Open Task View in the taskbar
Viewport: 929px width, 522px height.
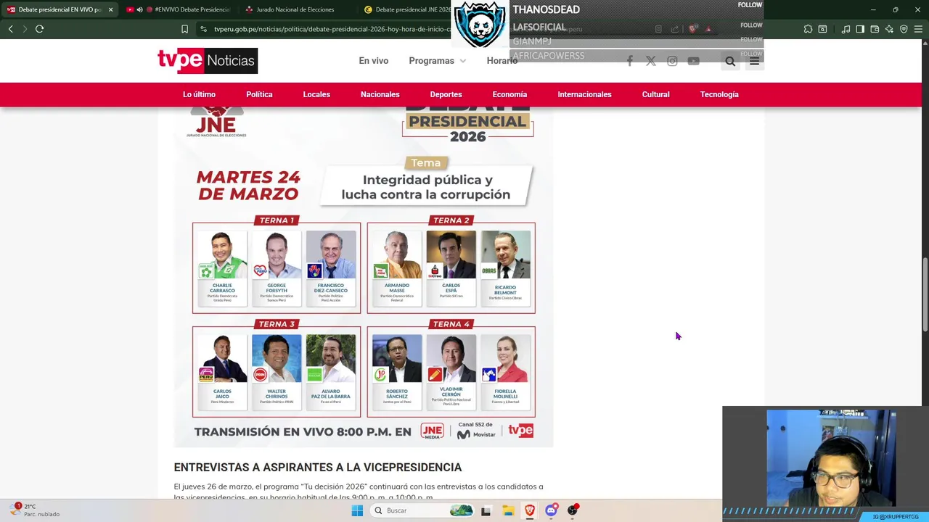pyautogui.click(x=486, y=510)
